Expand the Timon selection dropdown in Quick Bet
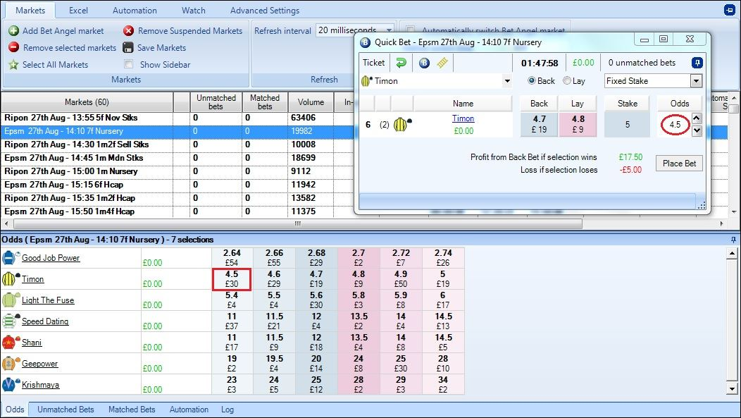This screenshot has height=418, width=741. click(x=507, y=81)
